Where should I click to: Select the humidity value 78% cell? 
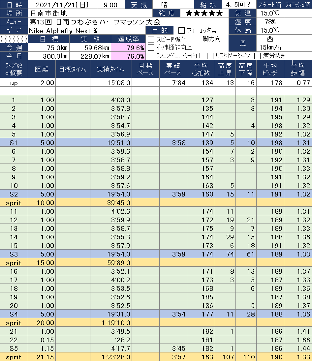[270, 22]
